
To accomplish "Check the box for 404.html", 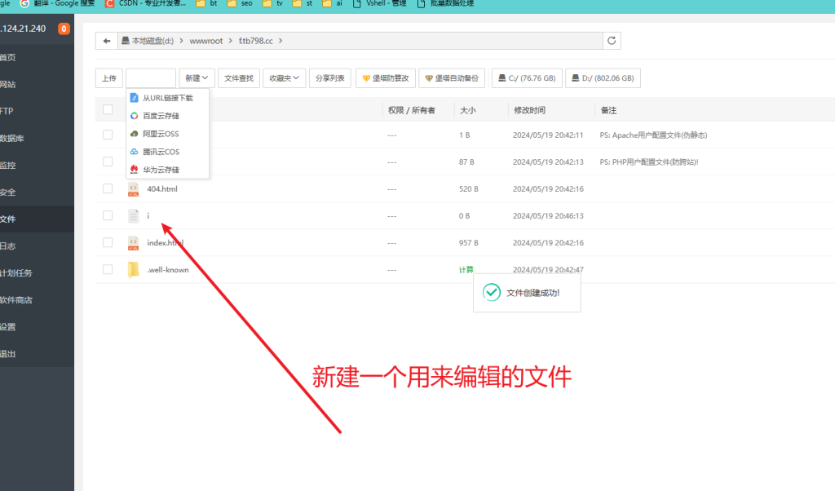I will [x=108, y=189].
